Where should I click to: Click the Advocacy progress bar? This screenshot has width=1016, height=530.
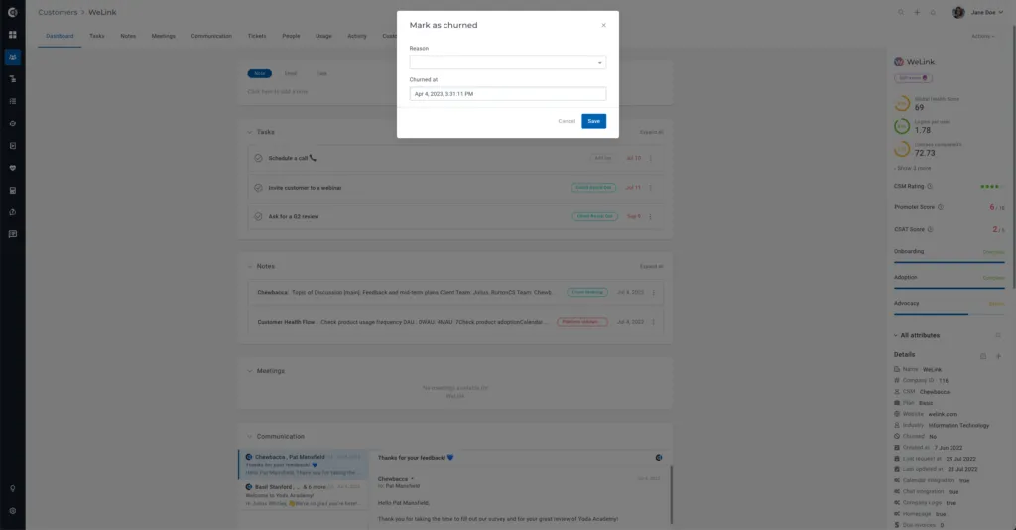[x=950, y=315]
